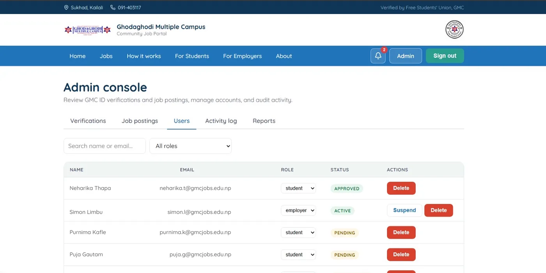Image resolution: width=546 pixels, height=273 pixels.
Task: Open the All roles filter dropdown
Action: [x=190, y=146]
